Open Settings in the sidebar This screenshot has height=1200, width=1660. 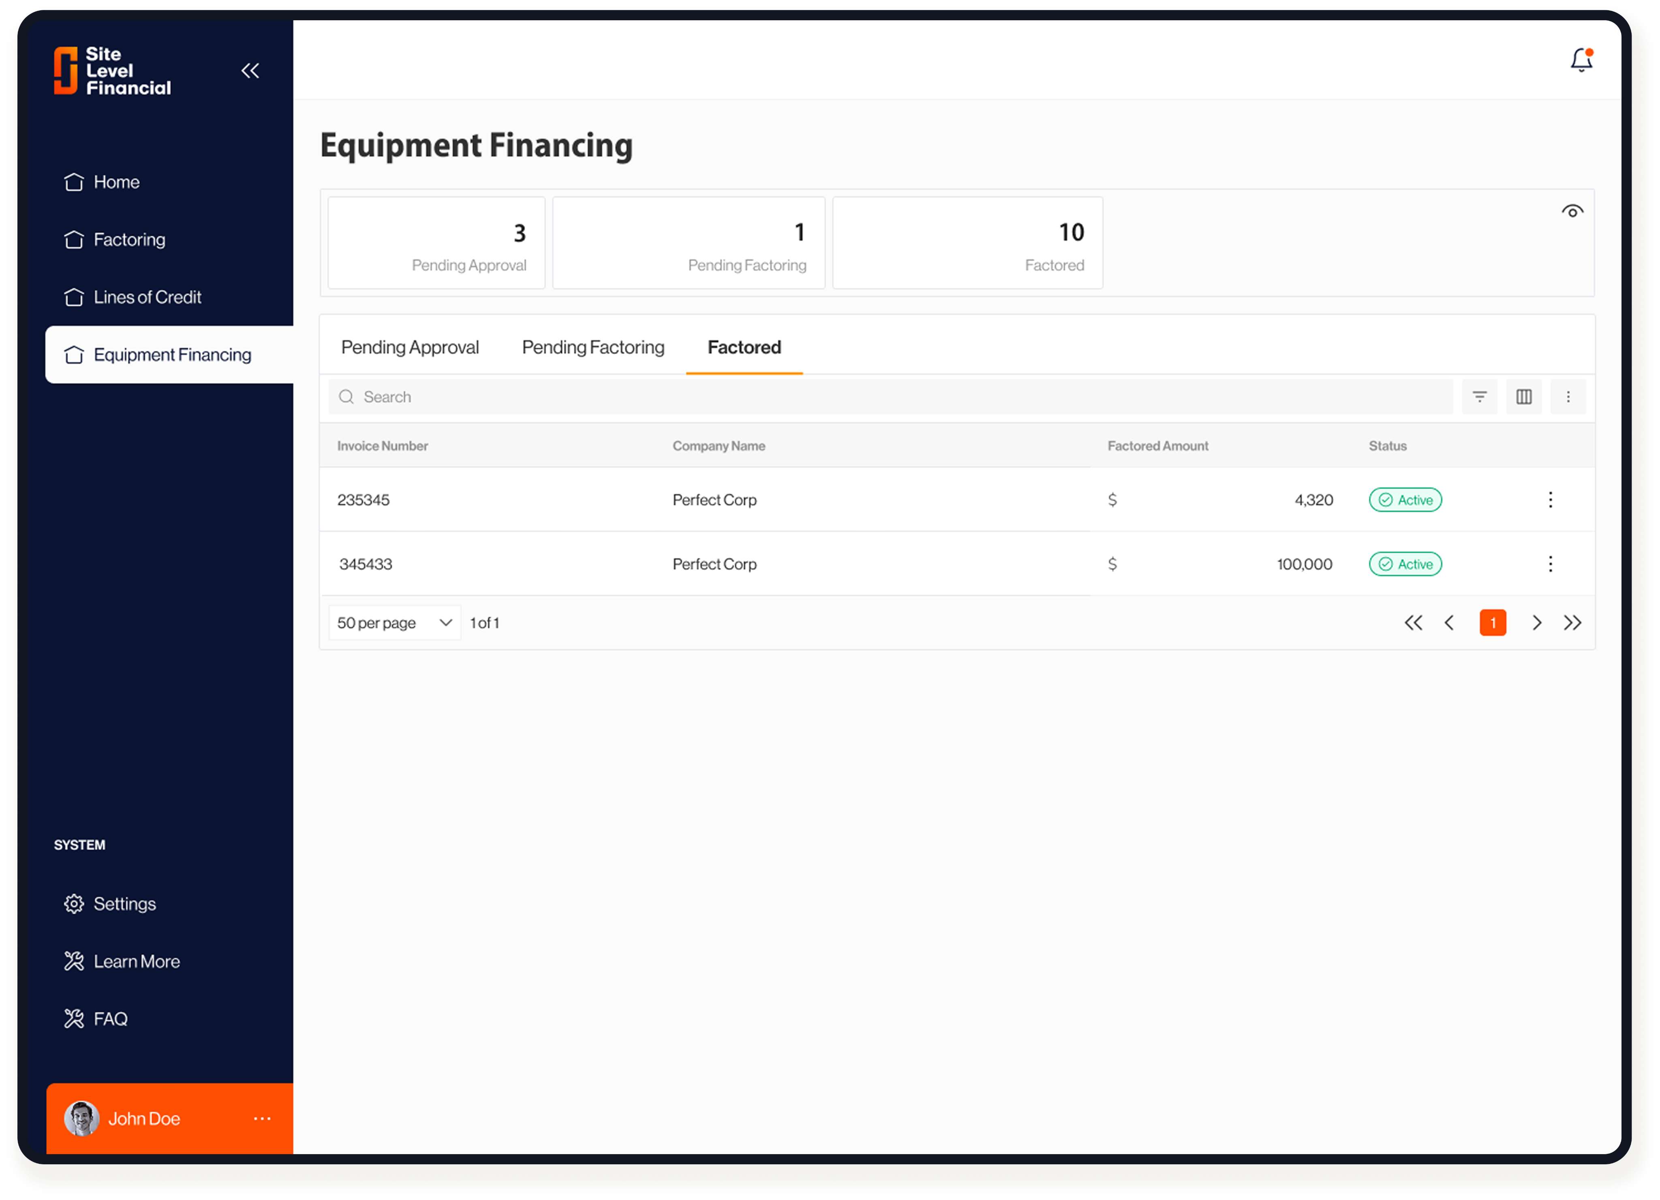point(124,904)
